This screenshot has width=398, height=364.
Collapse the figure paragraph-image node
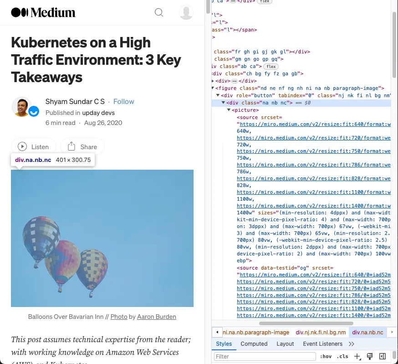click(x=213, y=88)
